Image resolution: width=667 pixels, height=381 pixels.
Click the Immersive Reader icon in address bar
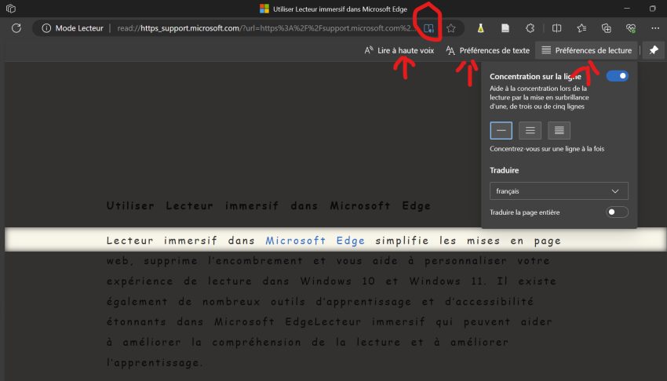coord(428,28)
